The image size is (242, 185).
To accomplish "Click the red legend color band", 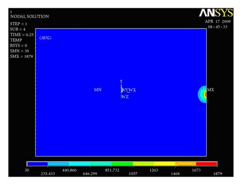I will (206, 164).
